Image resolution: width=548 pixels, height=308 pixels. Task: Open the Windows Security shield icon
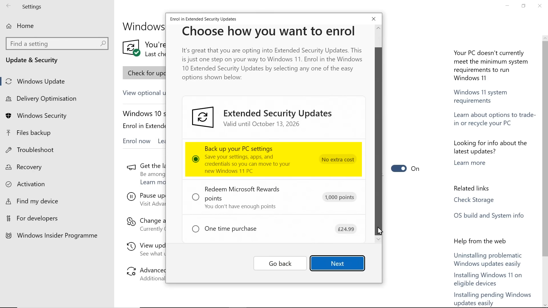9,116
